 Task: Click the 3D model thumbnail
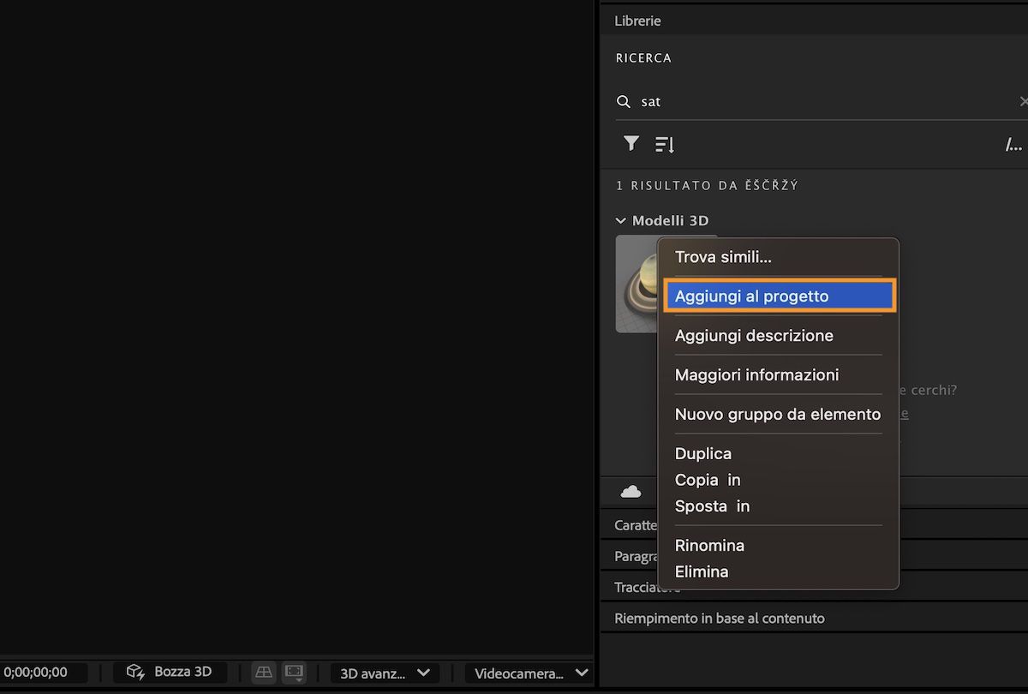[x=637, y=284]
